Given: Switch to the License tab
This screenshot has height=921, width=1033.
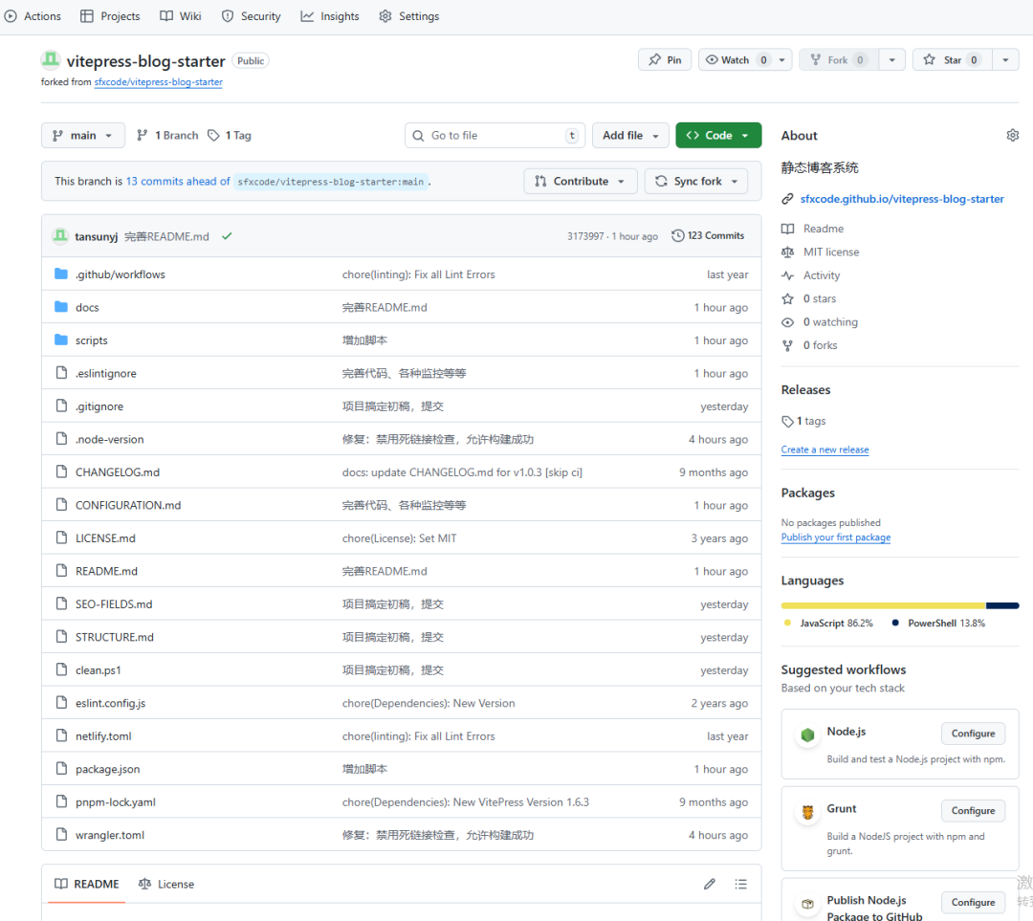Looking at the screenshot, I should 166,884.
